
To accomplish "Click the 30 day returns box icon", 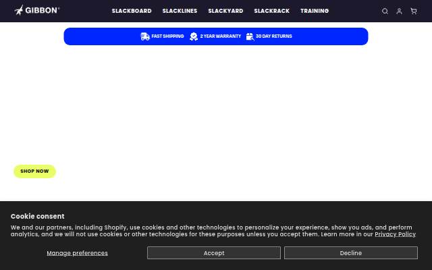I will click(x=250, y=36).
